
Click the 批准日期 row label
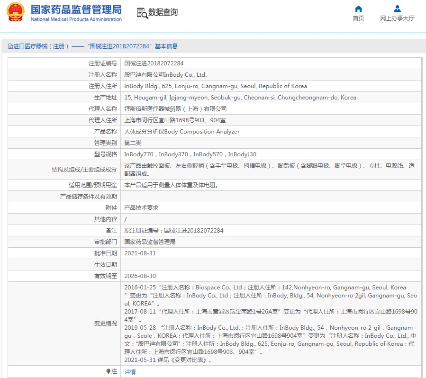tap(105, 253)
